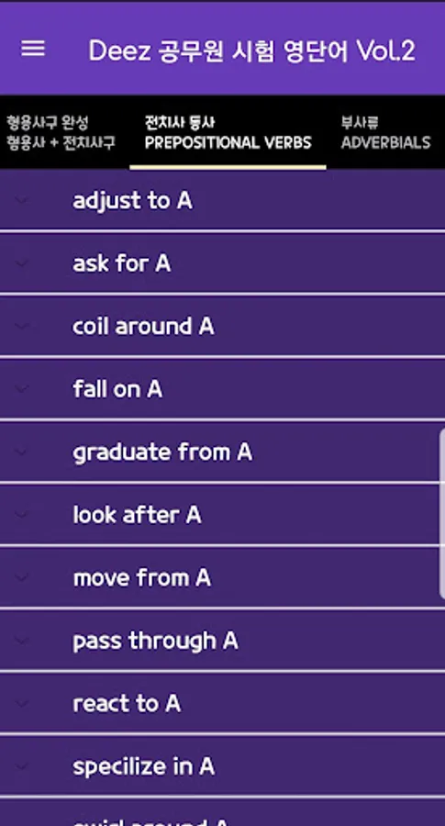Open the hamburger navigation menu
The image size is (445, 826).
click(33, 49)
